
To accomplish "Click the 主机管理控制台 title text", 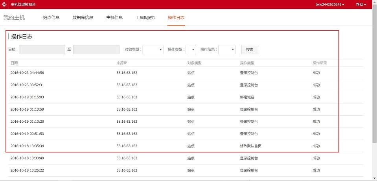I will pyautogui.click(x=23, y=5).
